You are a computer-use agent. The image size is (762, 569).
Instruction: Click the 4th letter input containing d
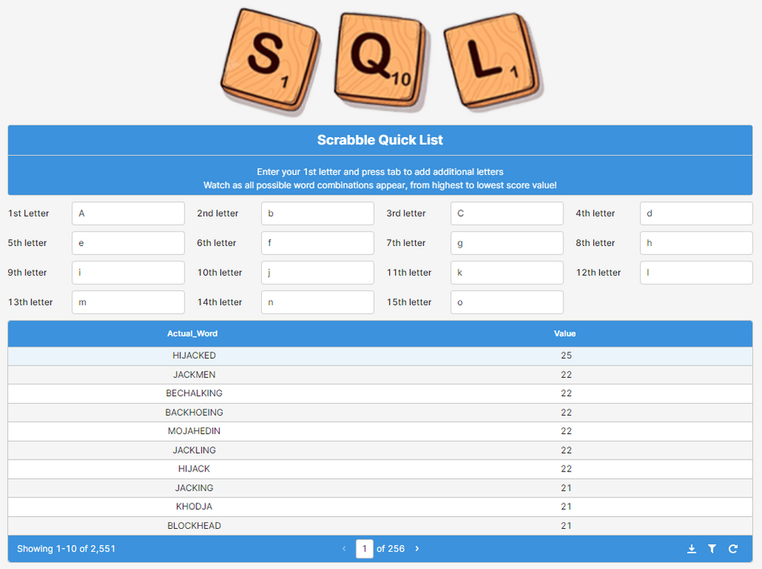(x=697, y=214)
